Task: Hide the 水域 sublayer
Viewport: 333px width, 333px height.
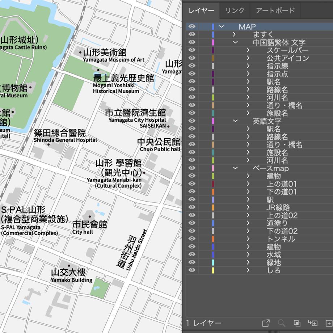Action: click(192, 254)
